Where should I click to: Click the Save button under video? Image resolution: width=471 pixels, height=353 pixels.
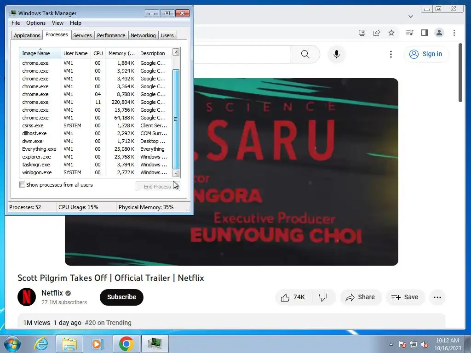point(405,297)
